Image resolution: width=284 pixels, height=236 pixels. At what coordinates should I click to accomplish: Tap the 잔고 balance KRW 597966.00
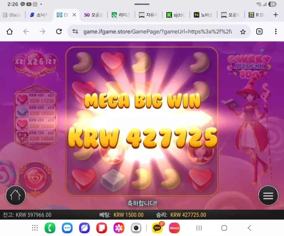[27, 215]
